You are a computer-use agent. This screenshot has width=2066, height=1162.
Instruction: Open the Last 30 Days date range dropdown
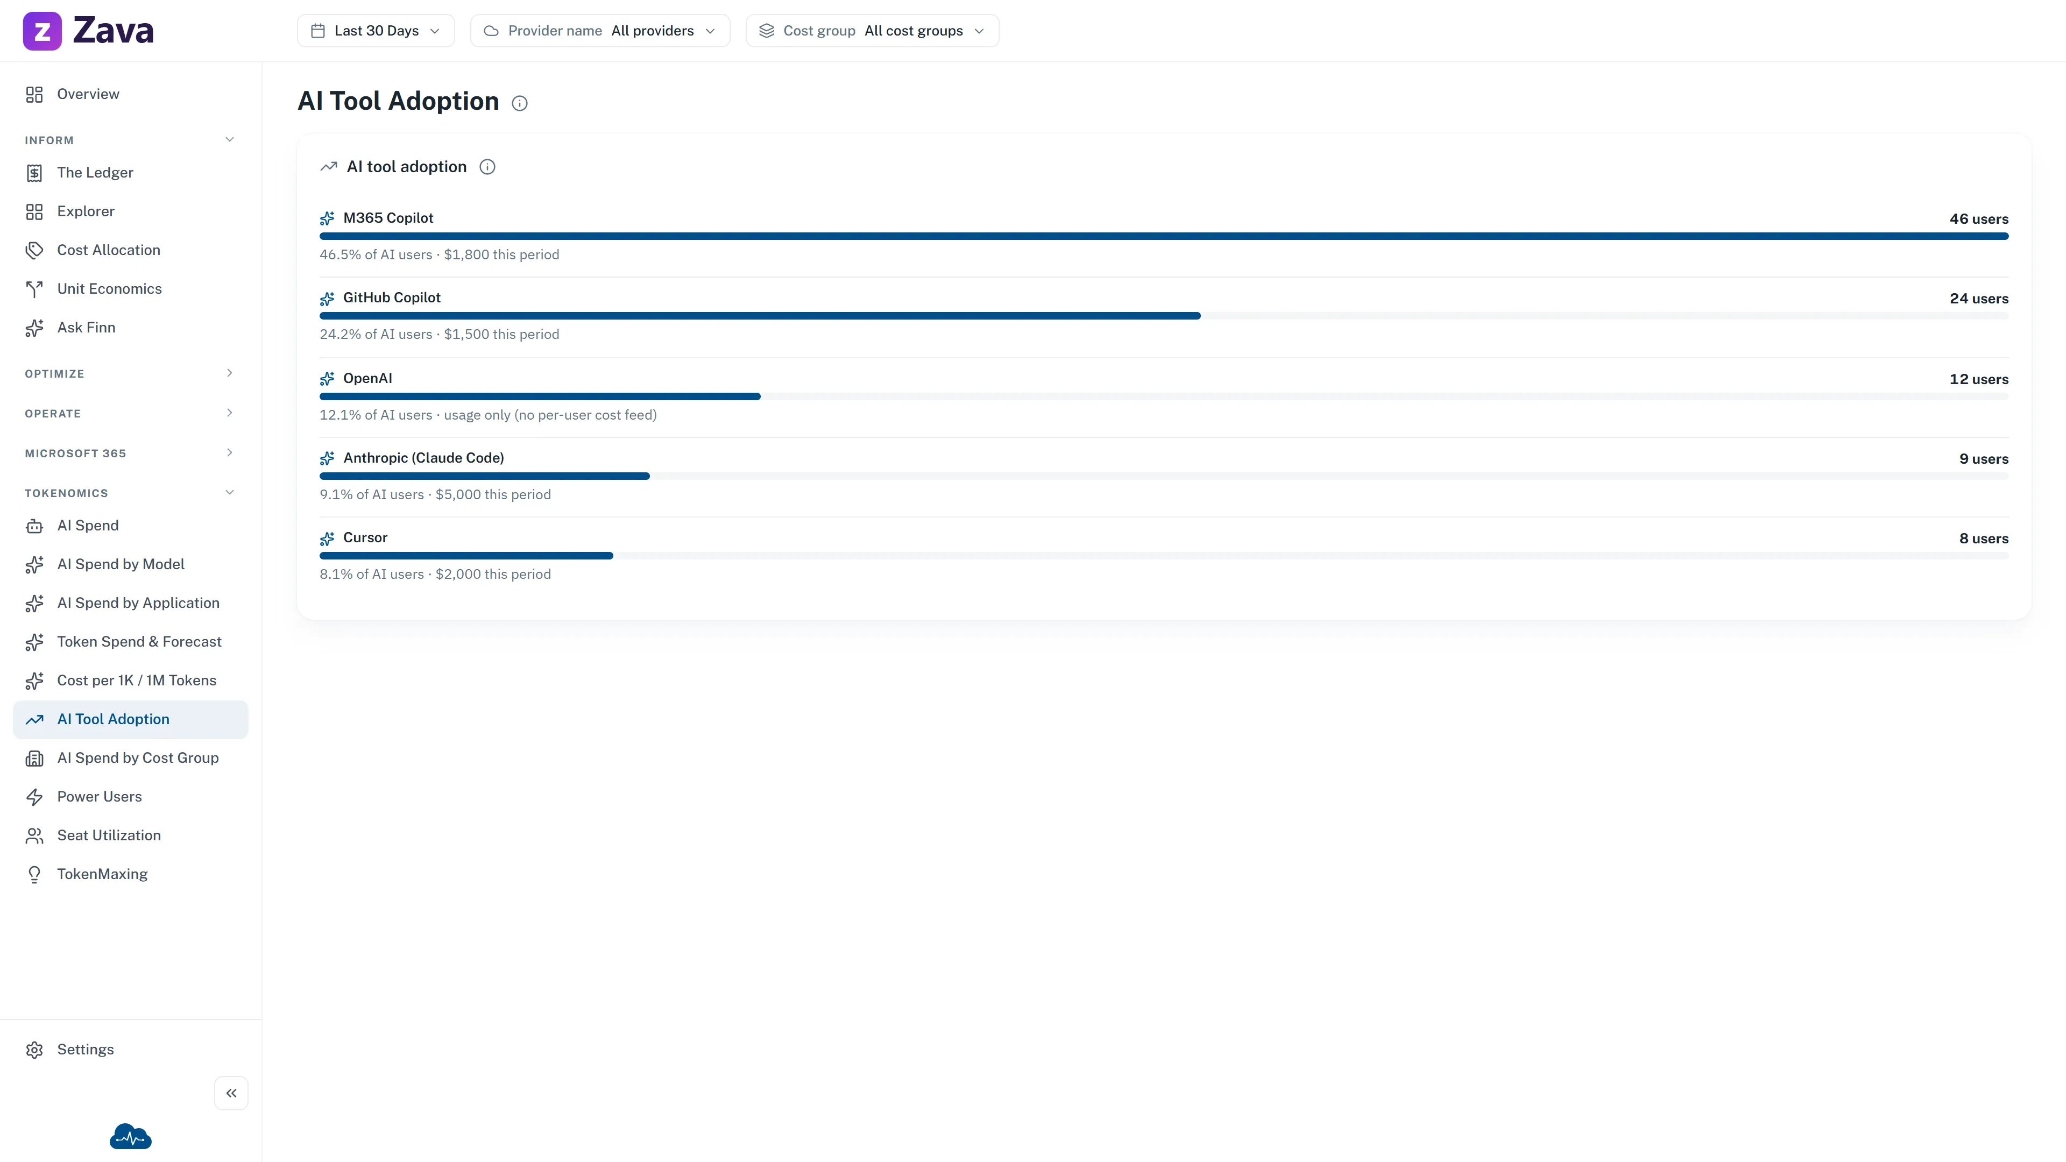(x=376, y=31)
